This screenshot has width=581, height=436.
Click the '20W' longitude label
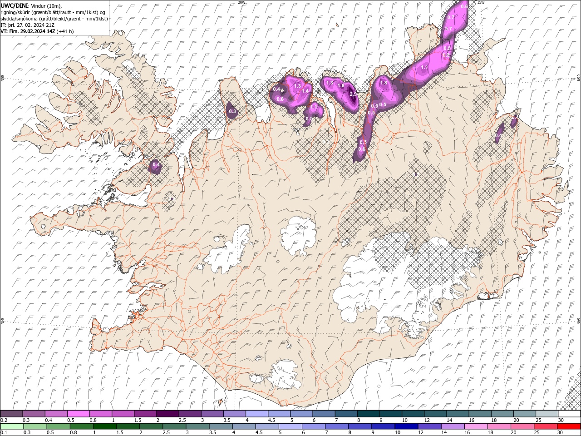click(x=241, y=2)
